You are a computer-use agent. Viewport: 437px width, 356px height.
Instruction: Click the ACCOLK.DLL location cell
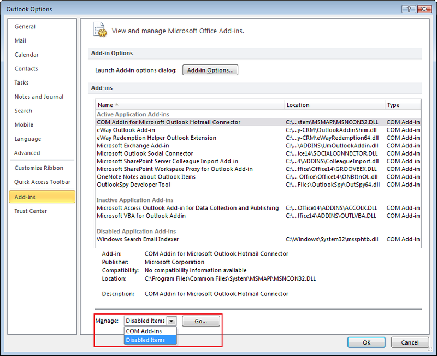pyautogui.click(x=332, y=208)
